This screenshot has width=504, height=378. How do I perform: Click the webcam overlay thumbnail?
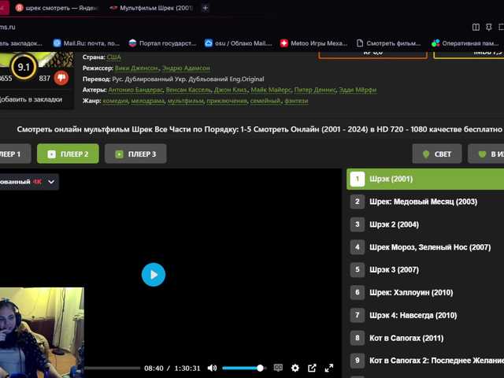(x=42, y=332)
